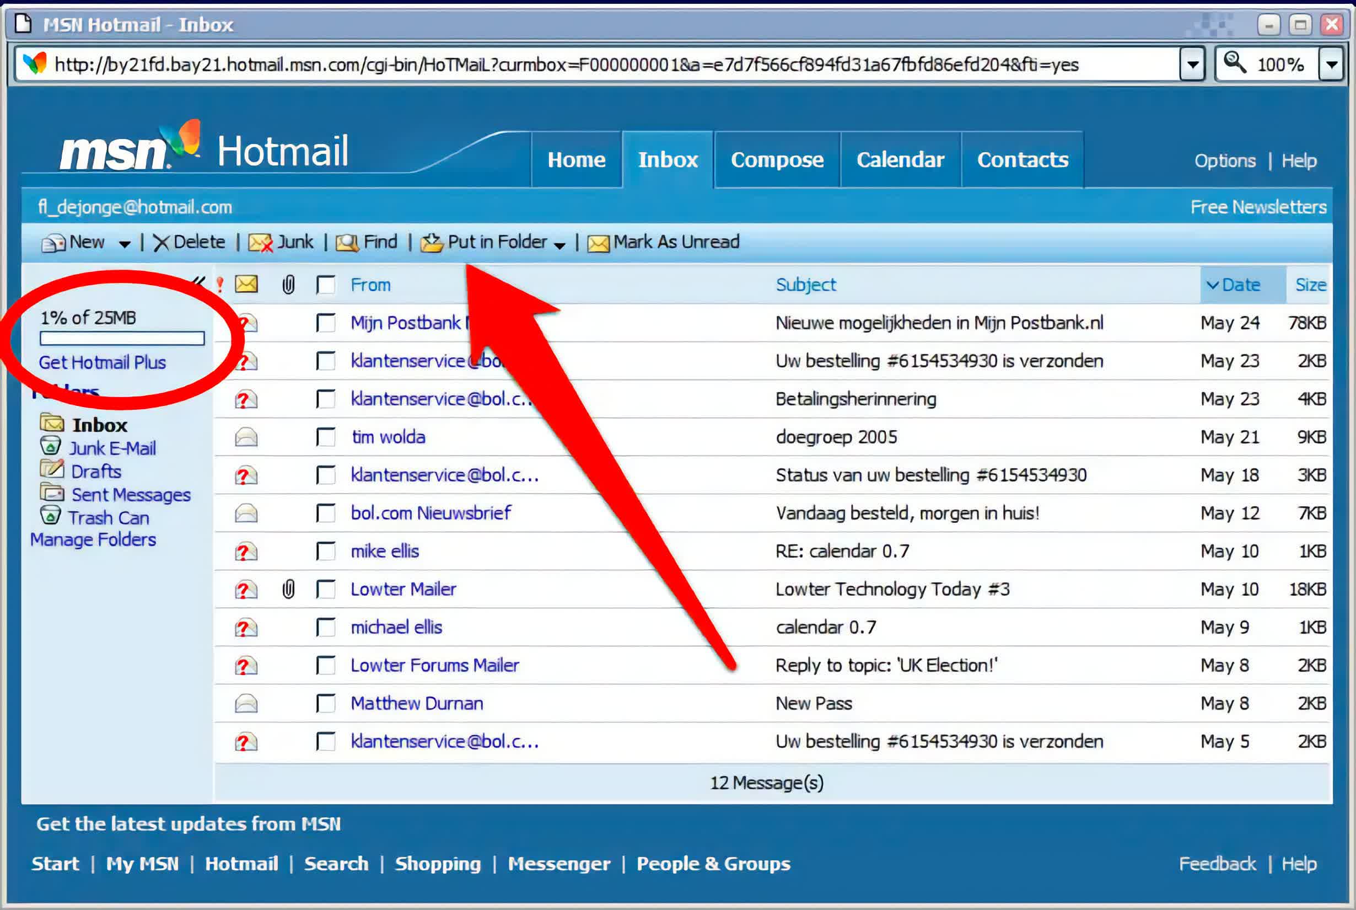Open the Manage Folders link
This screenshot has width=1356, height=910.
[93, 540]
